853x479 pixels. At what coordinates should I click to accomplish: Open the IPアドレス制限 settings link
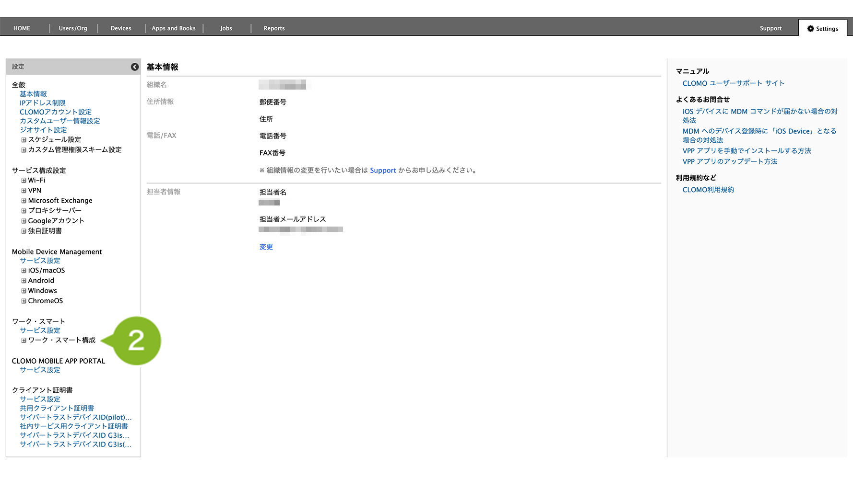(42, 103)
